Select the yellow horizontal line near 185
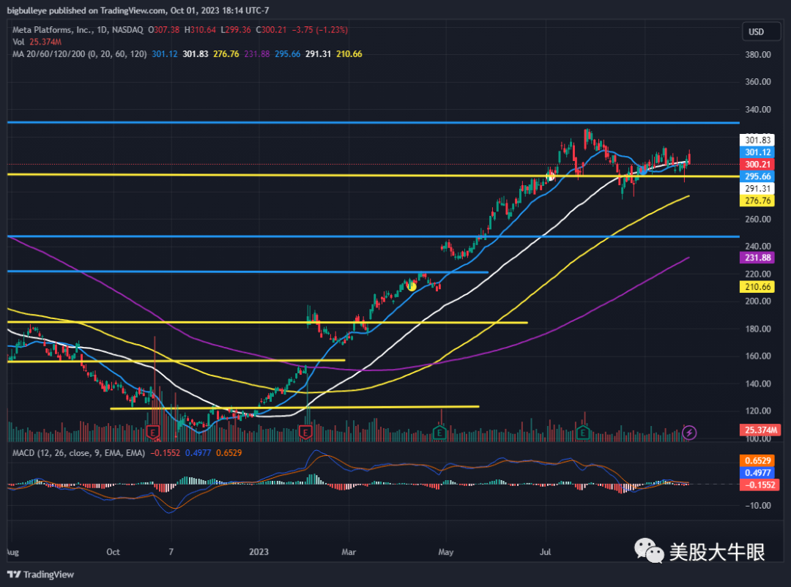 [x=267, y=322]
